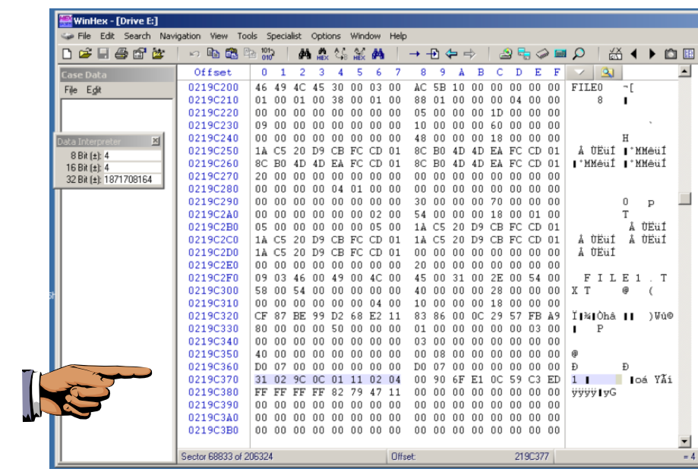Click the 8 Bit value field
This screenshot has height=472, width=698.
[132, 156]
